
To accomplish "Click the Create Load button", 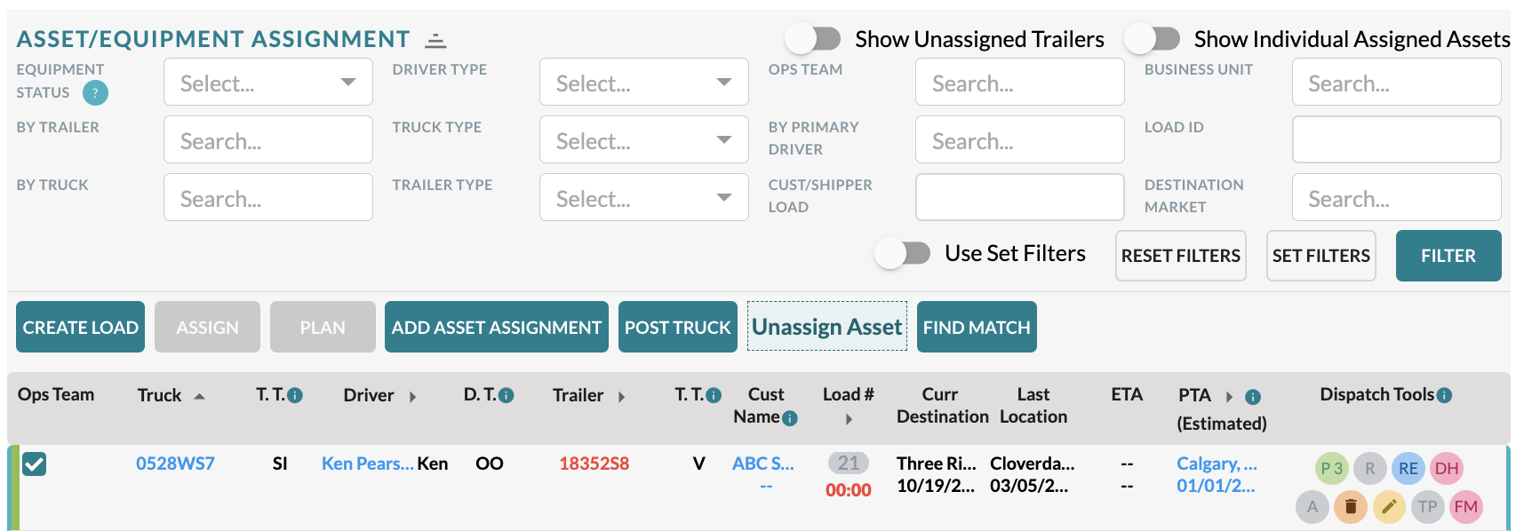I will [x=80, y=327].
